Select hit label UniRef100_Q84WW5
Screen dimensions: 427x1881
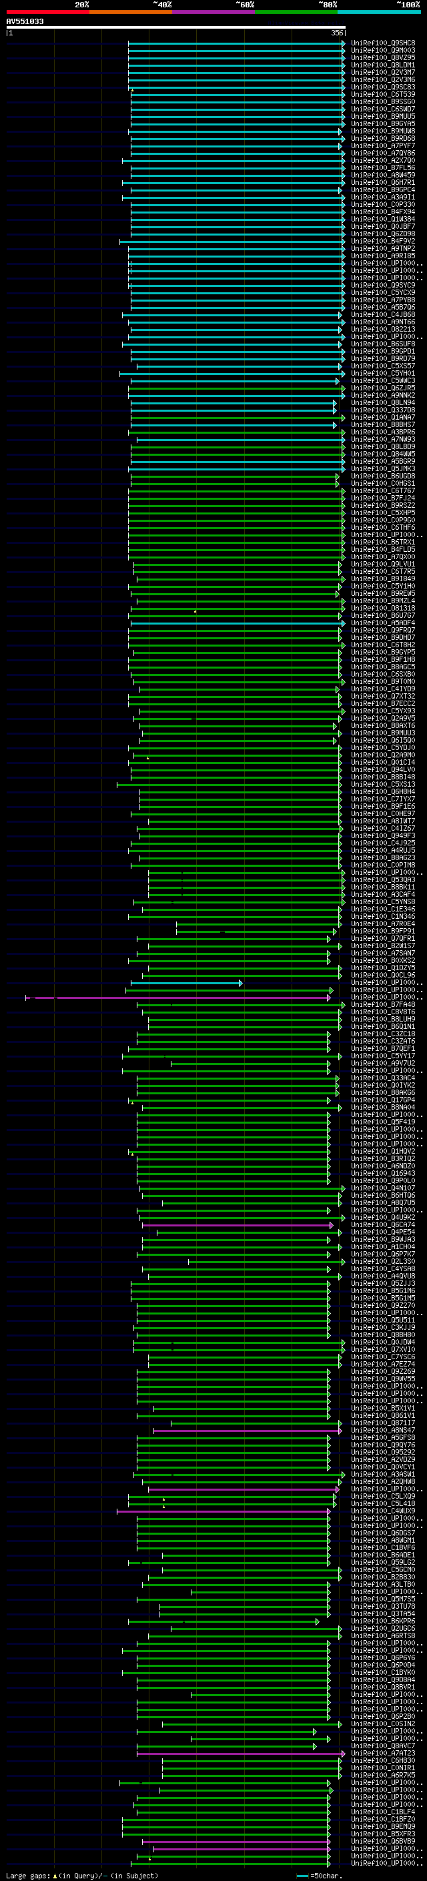pyautogui.click(x=382, y=454)
